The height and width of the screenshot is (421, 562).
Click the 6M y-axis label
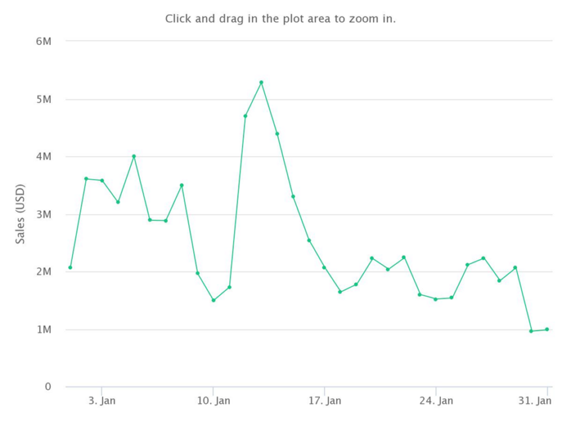click(x=44, y=42)
